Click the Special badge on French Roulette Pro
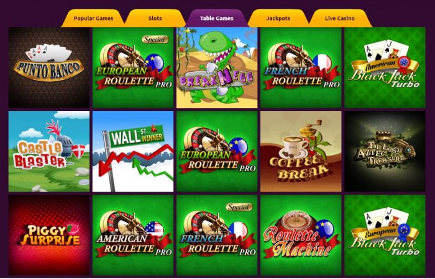The height and width of the screenshot is (279, 435). coord(239,207)
